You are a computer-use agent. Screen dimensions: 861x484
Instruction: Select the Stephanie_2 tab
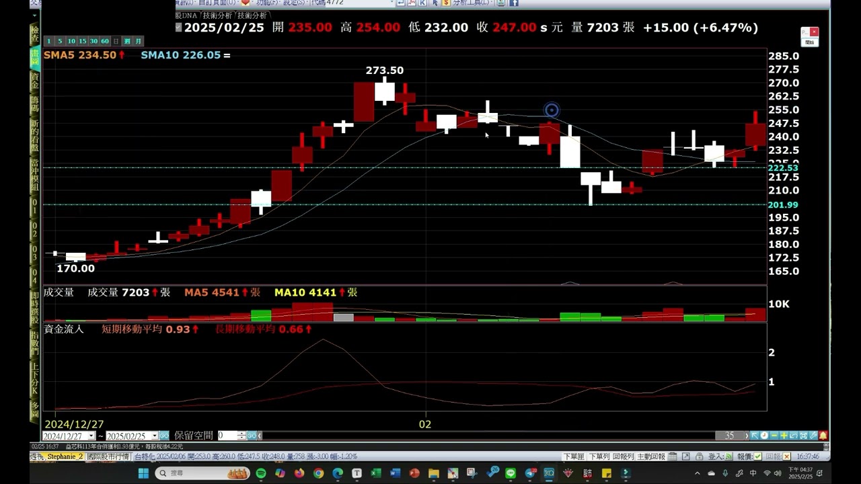65,456
